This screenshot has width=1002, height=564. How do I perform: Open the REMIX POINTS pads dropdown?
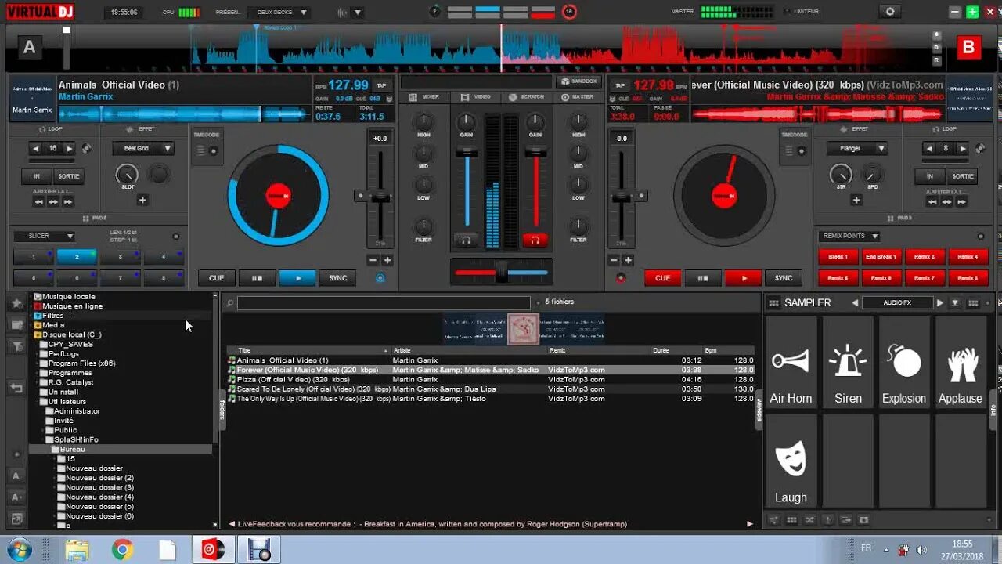coord(849,236)
